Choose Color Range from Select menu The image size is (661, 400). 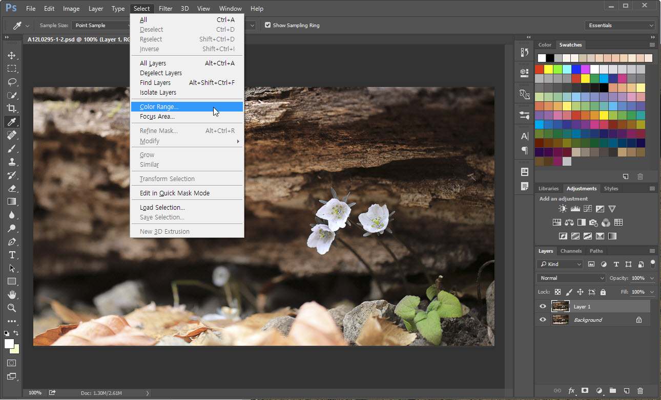[188, 107]
